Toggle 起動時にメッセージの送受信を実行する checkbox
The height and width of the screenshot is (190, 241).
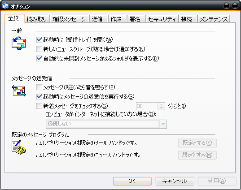(x=39, y=96)
